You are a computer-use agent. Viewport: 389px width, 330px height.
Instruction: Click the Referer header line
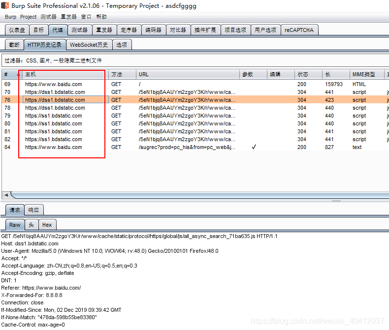41,288
